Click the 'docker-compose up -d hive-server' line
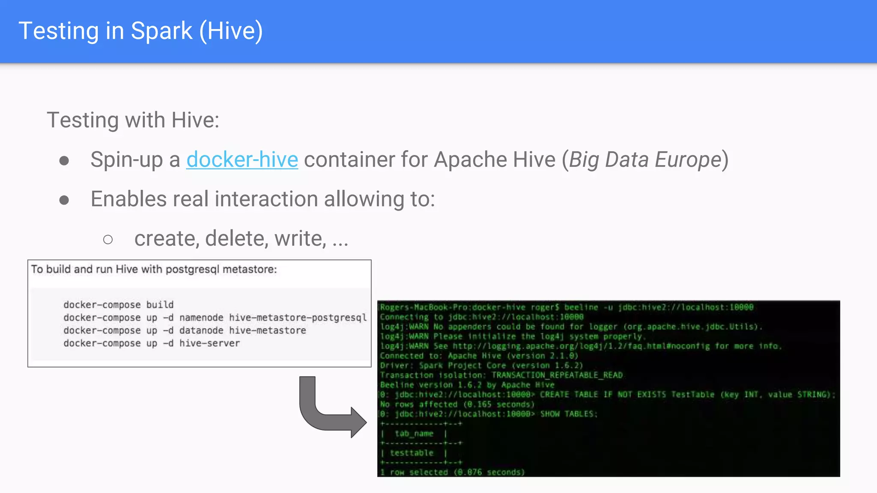Screen dimensions: 877x493 [x=152, y=343]
